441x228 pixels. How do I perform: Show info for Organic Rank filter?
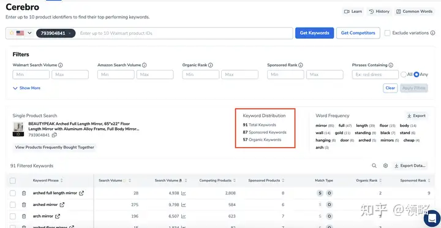[x=210, y=65]
